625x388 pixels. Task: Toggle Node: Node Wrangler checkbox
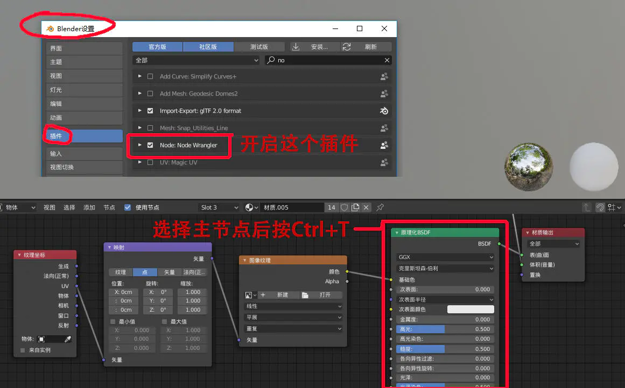click(x=150, y=145)
